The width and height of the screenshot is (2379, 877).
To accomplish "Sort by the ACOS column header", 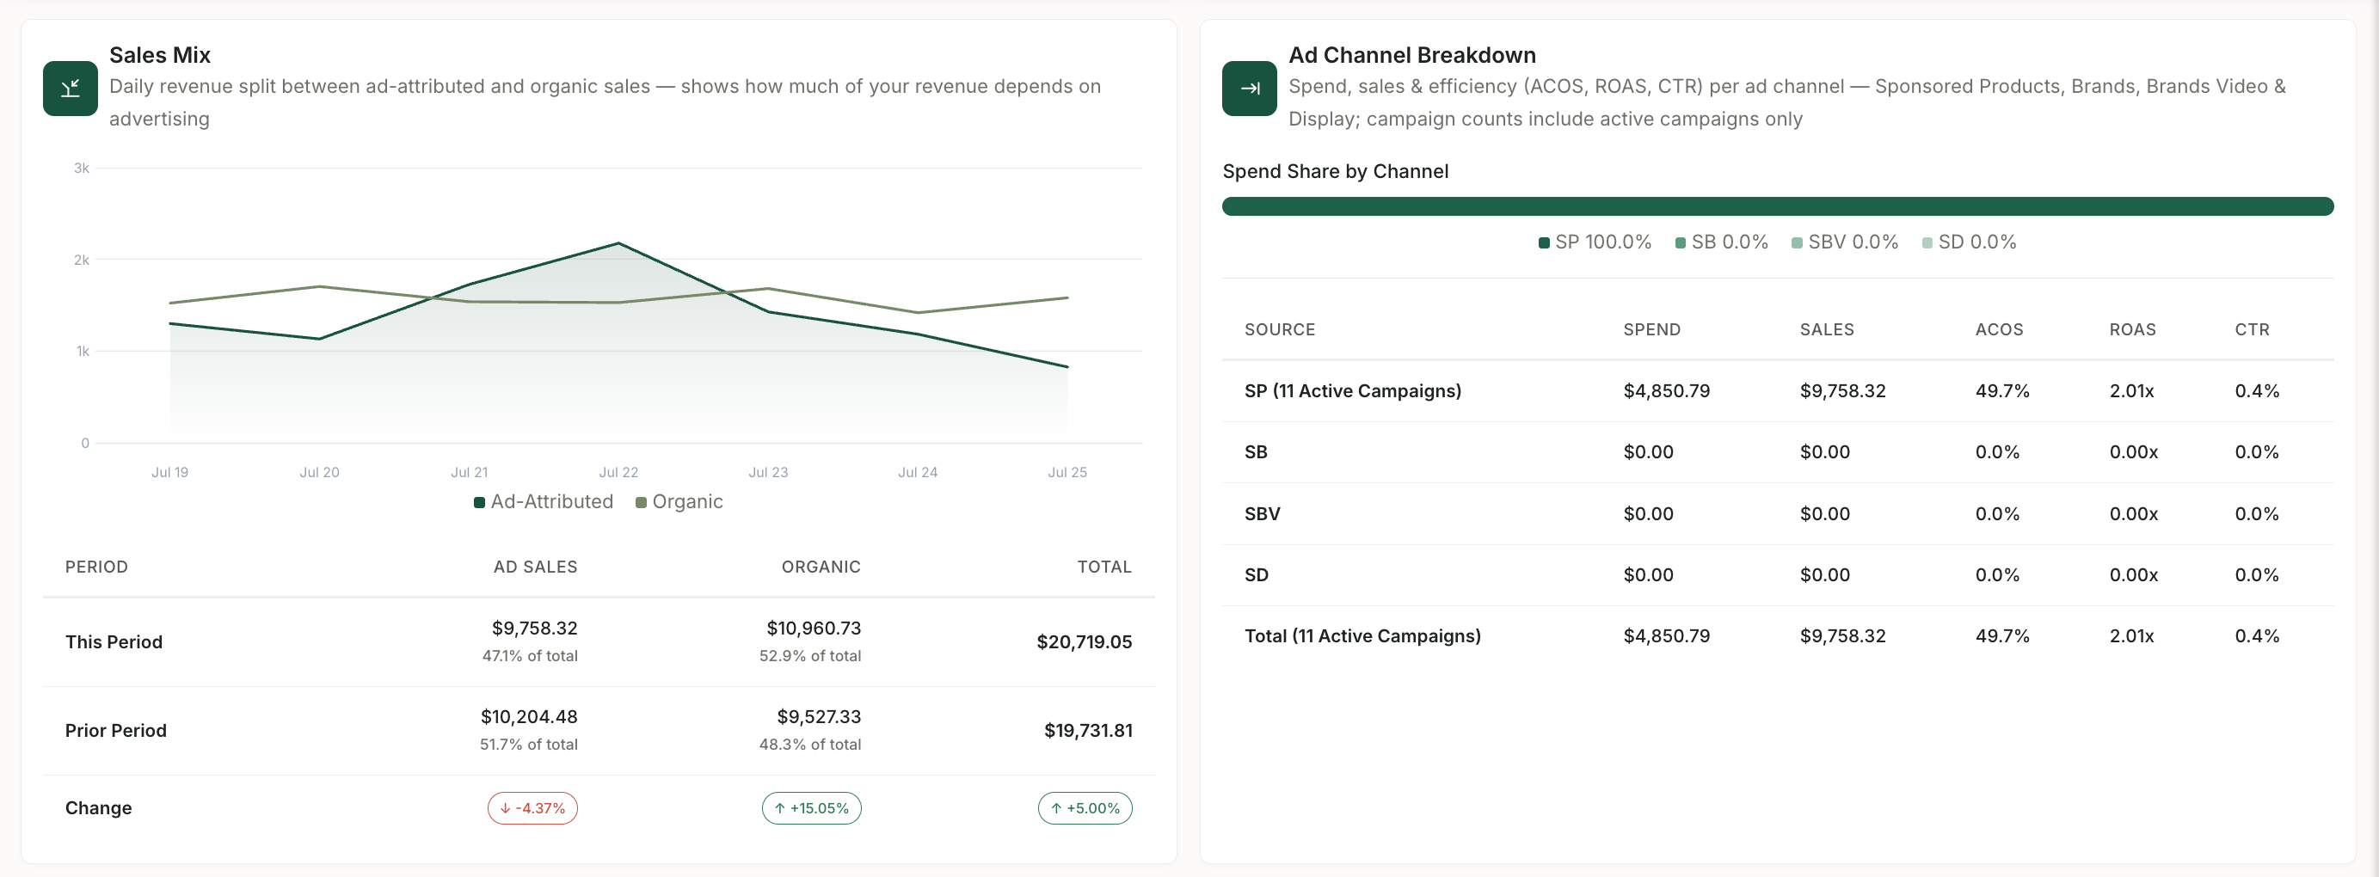I will 1999,329.
